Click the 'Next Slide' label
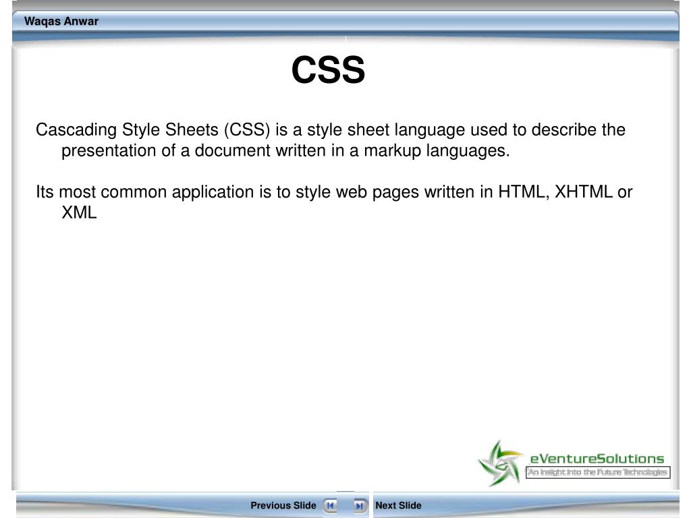The image size is (691, 518). (x=398, y=506)
